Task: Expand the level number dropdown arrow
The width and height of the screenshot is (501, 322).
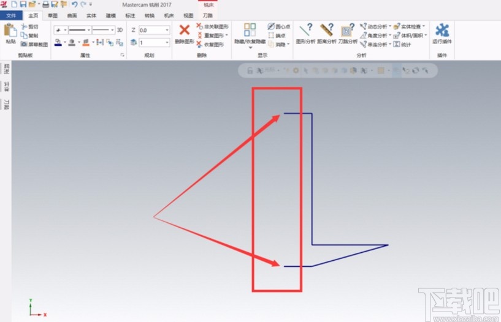Action: (167, 42)
